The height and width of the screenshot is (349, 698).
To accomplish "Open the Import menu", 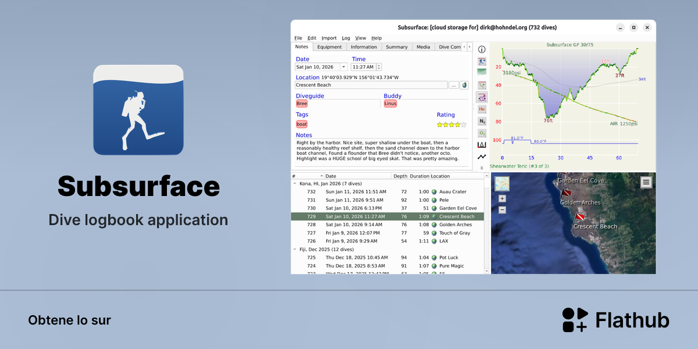I will tap(329, 38).
